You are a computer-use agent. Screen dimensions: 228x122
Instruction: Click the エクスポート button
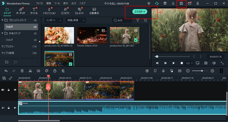[140, 12]
